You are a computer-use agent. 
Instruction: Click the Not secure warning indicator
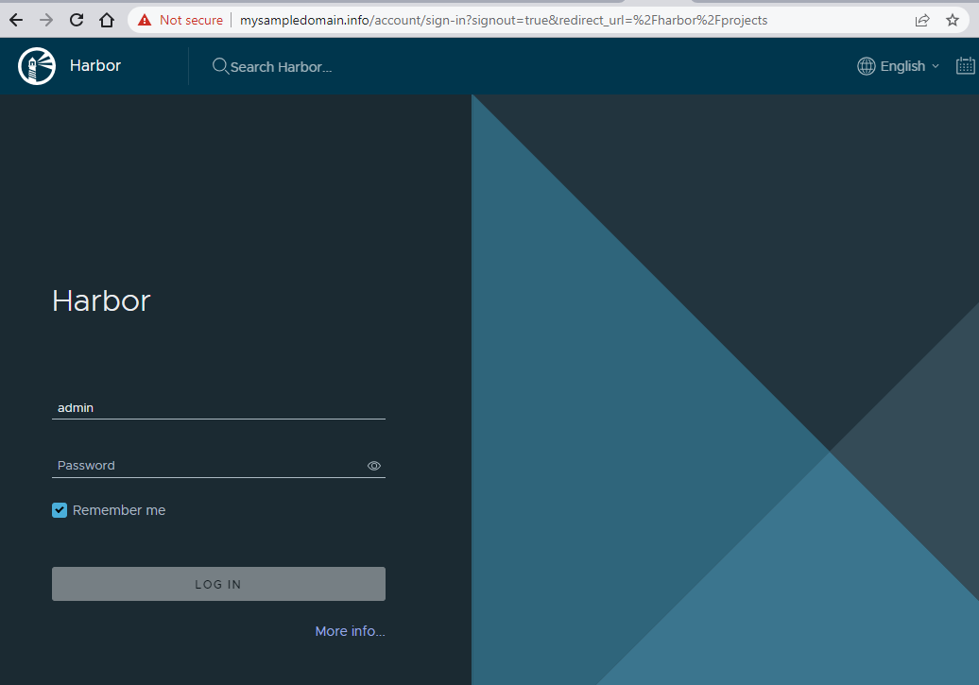click(x=180, y=20)
